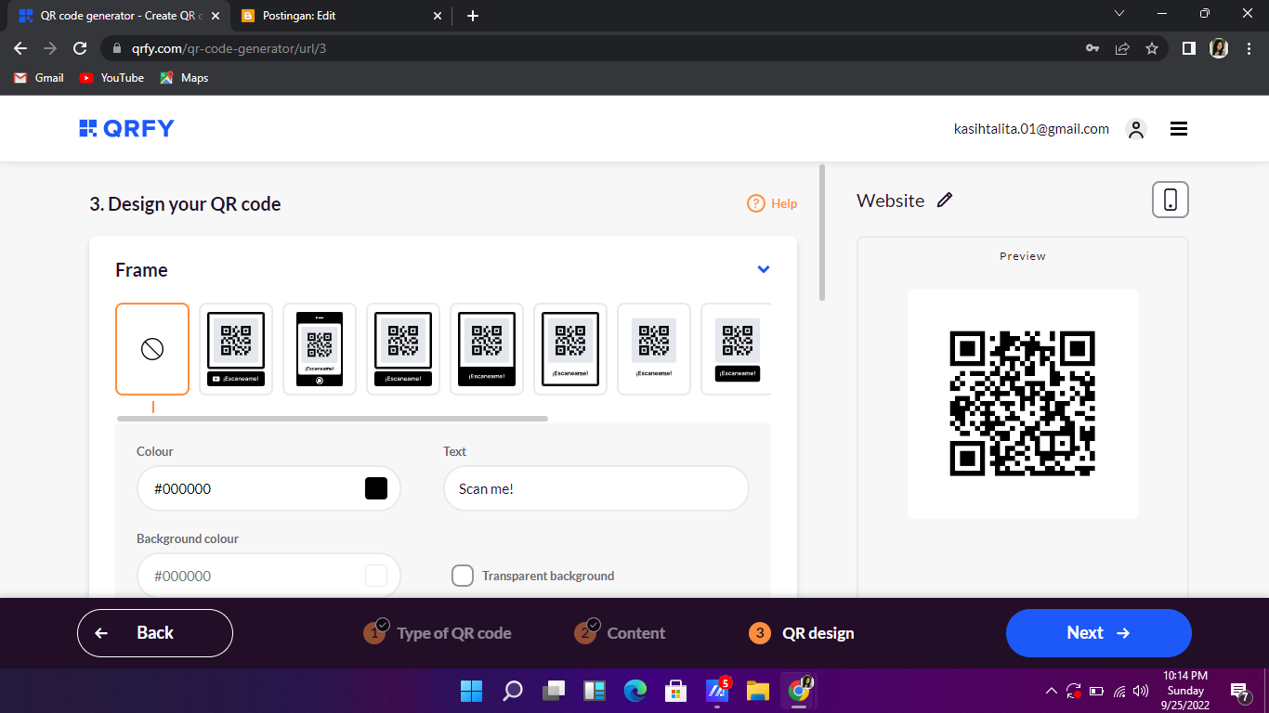Toggle the mobile phone preview icon
Screen dimensions: 1269x713
1171,200
